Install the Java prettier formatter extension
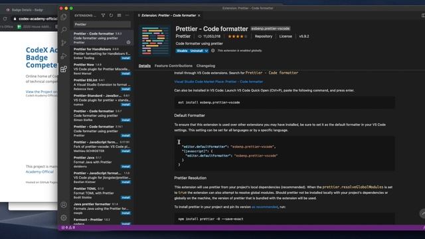Viewport: 425px width, 239px height. [x=126, y=213]
